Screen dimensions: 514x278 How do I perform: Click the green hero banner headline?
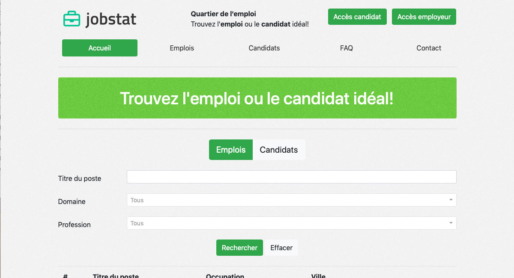[257, 98]
